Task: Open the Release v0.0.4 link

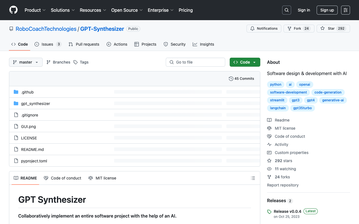Action: tap(287, 211)
